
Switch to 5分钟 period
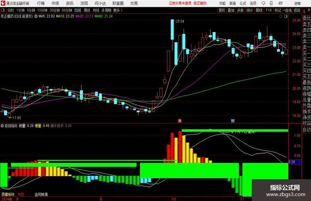tap(31, 10)
